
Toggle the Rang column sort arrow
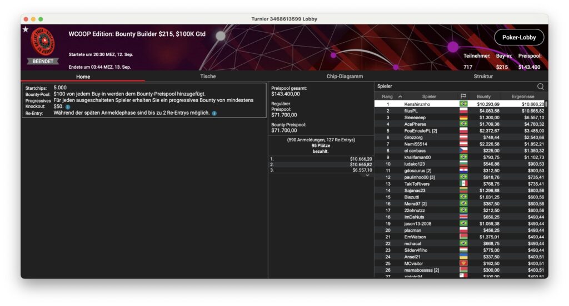pyautogui.click(x=400, y=96)
